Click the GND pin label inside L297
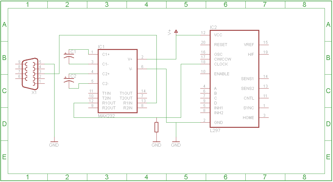Viewport: 333px width, 182px height. pyautogui.click(x=218, y=123)
